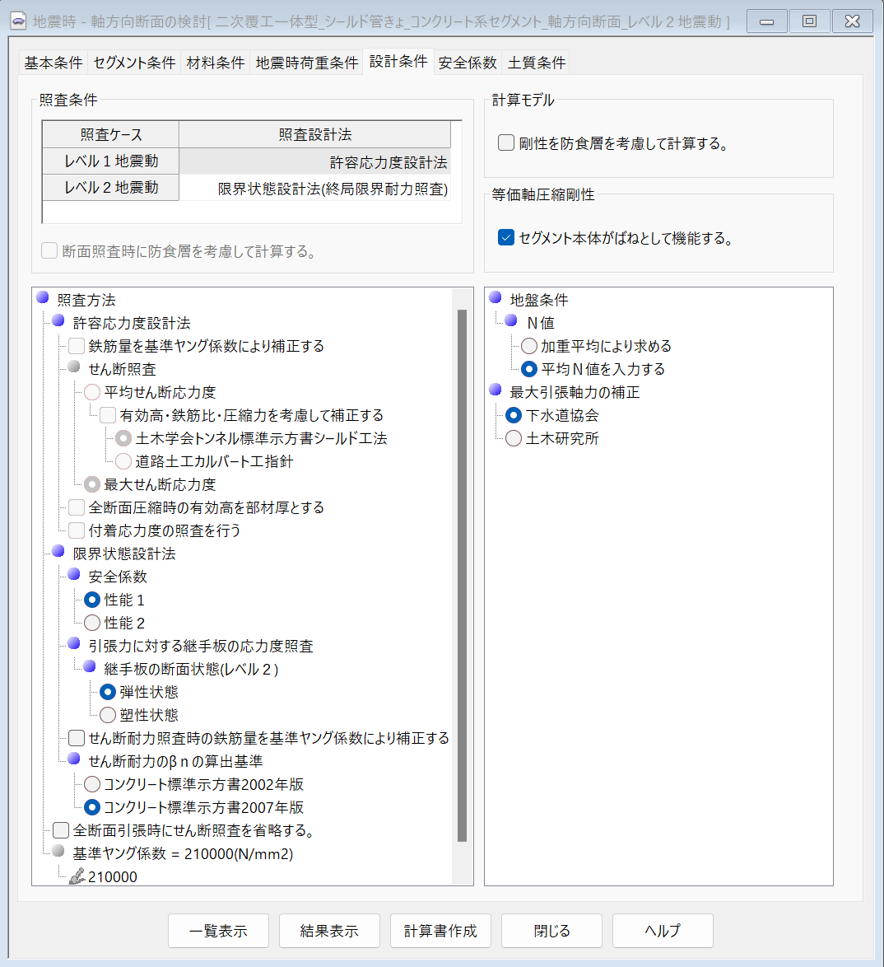Collapse the 許容応力度設計法 tree node
884x967 pixels.
58,321
